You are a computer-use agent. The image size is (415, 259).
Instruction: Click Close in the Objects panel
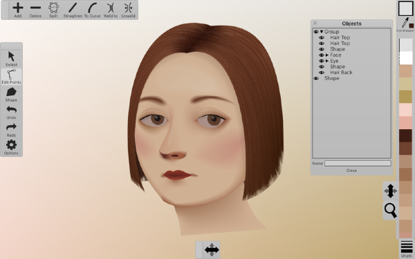(351, 171)
